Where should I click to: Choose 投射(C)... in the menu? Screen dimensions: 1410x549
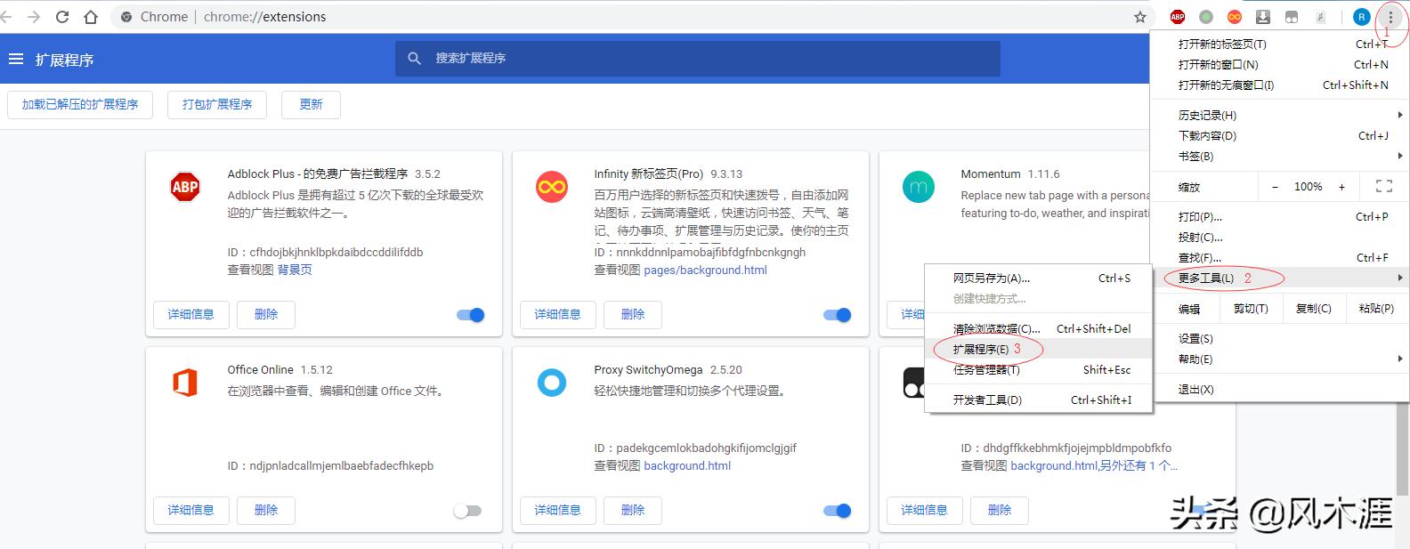(x=1282, y=237)
